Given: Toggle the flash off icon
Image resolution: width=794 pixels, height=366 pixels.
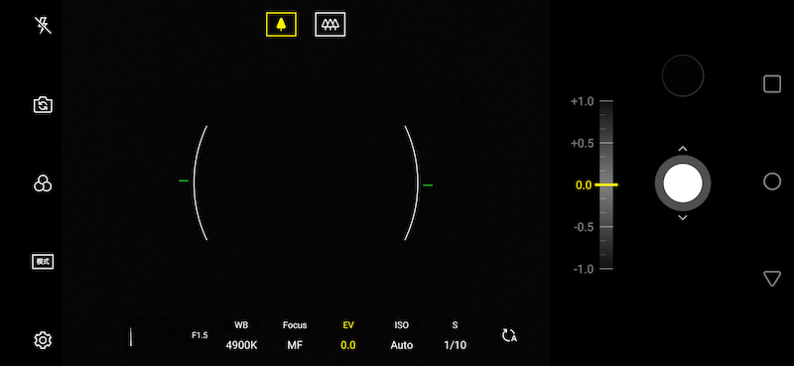Looking at the screenshot, I should 43,25.
